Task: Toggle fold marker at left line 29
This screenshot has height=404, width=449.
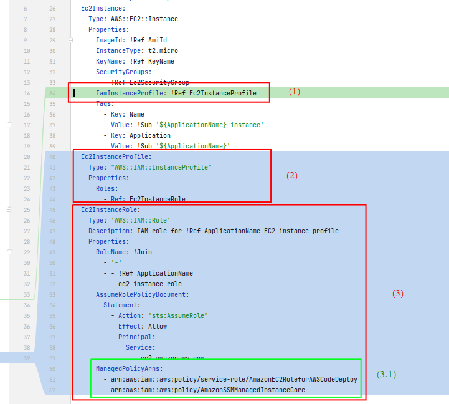Action: [9, 252]
